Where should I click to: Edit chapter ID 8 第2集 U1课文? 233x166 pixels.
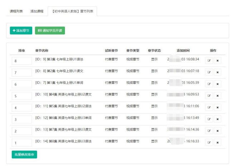coord(209,72)
